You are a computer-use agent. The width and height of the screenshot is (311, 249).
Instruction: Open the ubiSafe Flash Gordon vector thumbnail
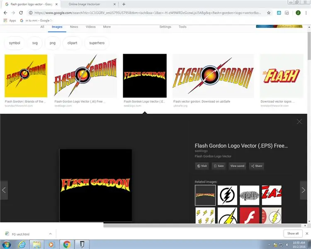(x=213, y=76)
